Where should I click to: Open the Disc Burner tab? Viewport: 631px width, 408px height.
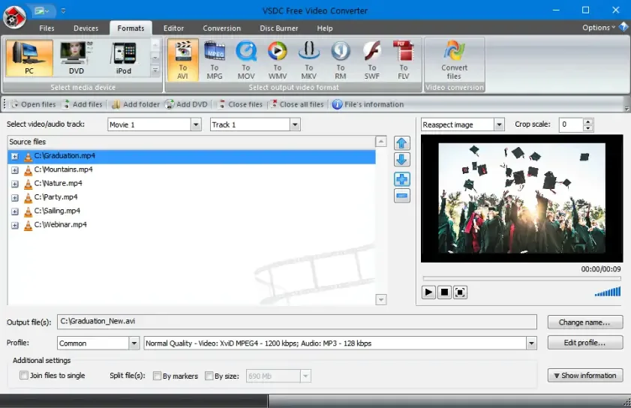click(278, 28)
